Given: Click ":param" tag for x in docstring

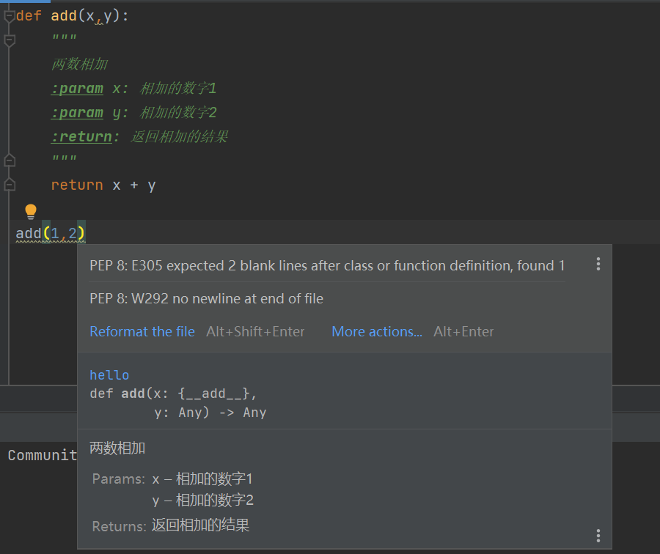Looking at the screenshot, I should [77, 89].
